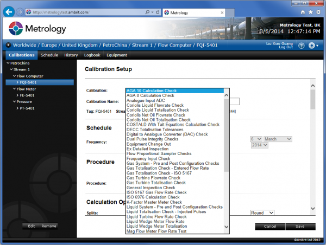Open the browser Tools gear icon
This screenshot has height=245, width=326.
point(318,12)
